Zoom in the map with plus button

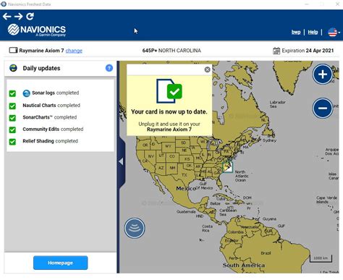pos(323,75)
